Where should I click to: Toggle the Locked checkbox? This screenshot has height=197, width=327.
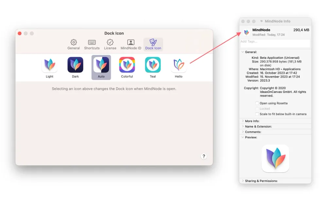257,109
